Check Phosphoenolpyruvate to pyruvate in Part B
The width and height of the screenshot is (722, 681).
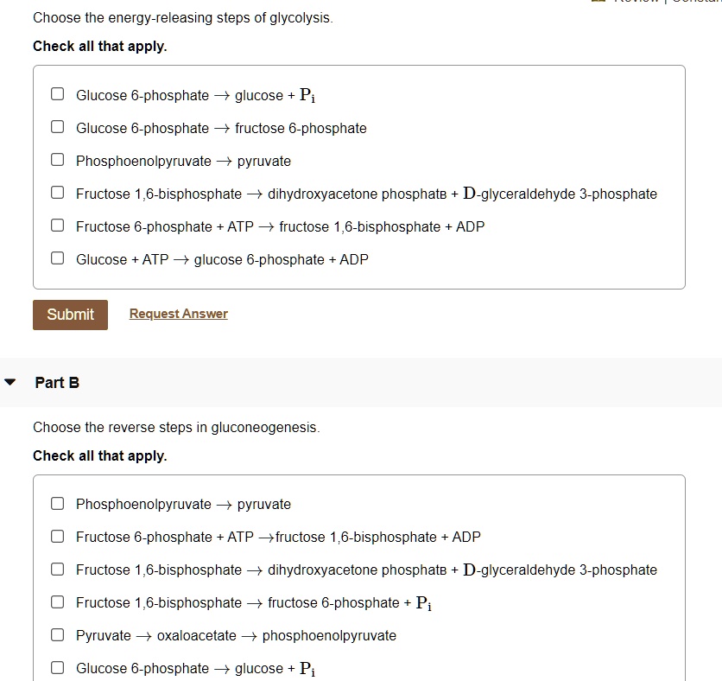57,502
